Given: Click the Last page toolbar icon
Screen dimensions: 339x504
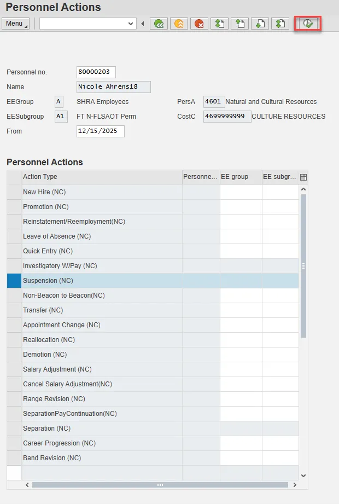Looking at the screenshot, I should (280, 24).
